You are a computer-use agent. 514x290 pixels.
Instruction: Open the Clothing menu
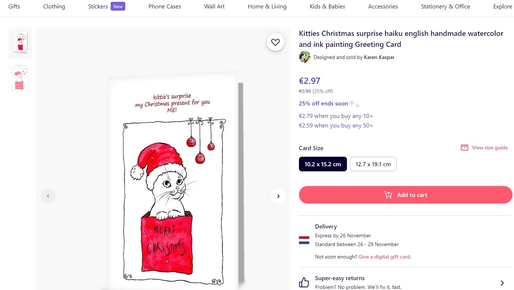(54, 7)
